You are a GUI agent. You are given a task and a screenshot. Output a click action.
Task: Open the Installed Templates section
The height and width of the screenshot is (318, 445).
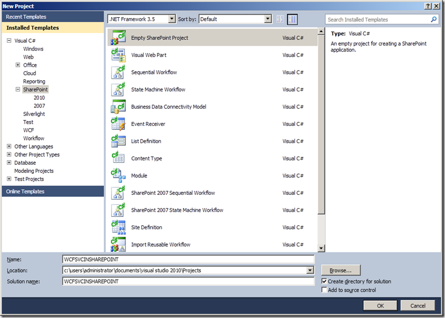(x=53, y=28)
